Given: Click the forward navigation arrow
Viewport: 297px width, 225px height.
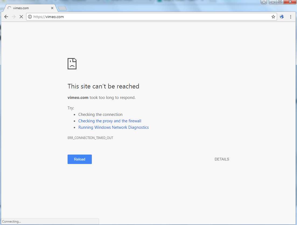Looking at the screenshot, I should [x=14, y=17].
